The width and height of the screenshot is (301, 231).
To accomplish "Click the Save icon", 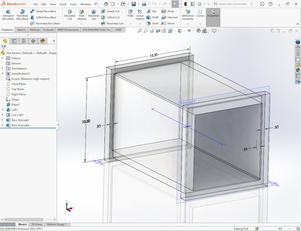I will pos(134,4).
